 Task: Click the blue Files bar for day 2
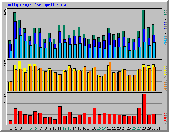(15, 30)
